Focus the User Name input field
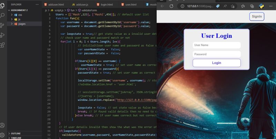Image resolution: width=276 pixels, height=139 pixels. pos(217,45)
